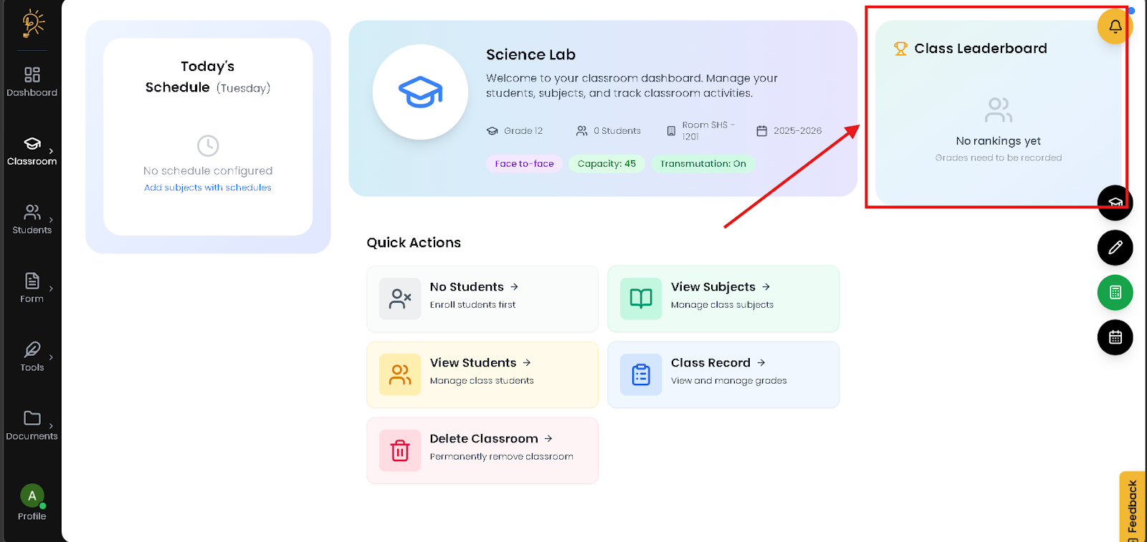The height and width of the screenshot is (542, 1147).
Task: Click the notification bell icon
Action: click(1115, 26)
